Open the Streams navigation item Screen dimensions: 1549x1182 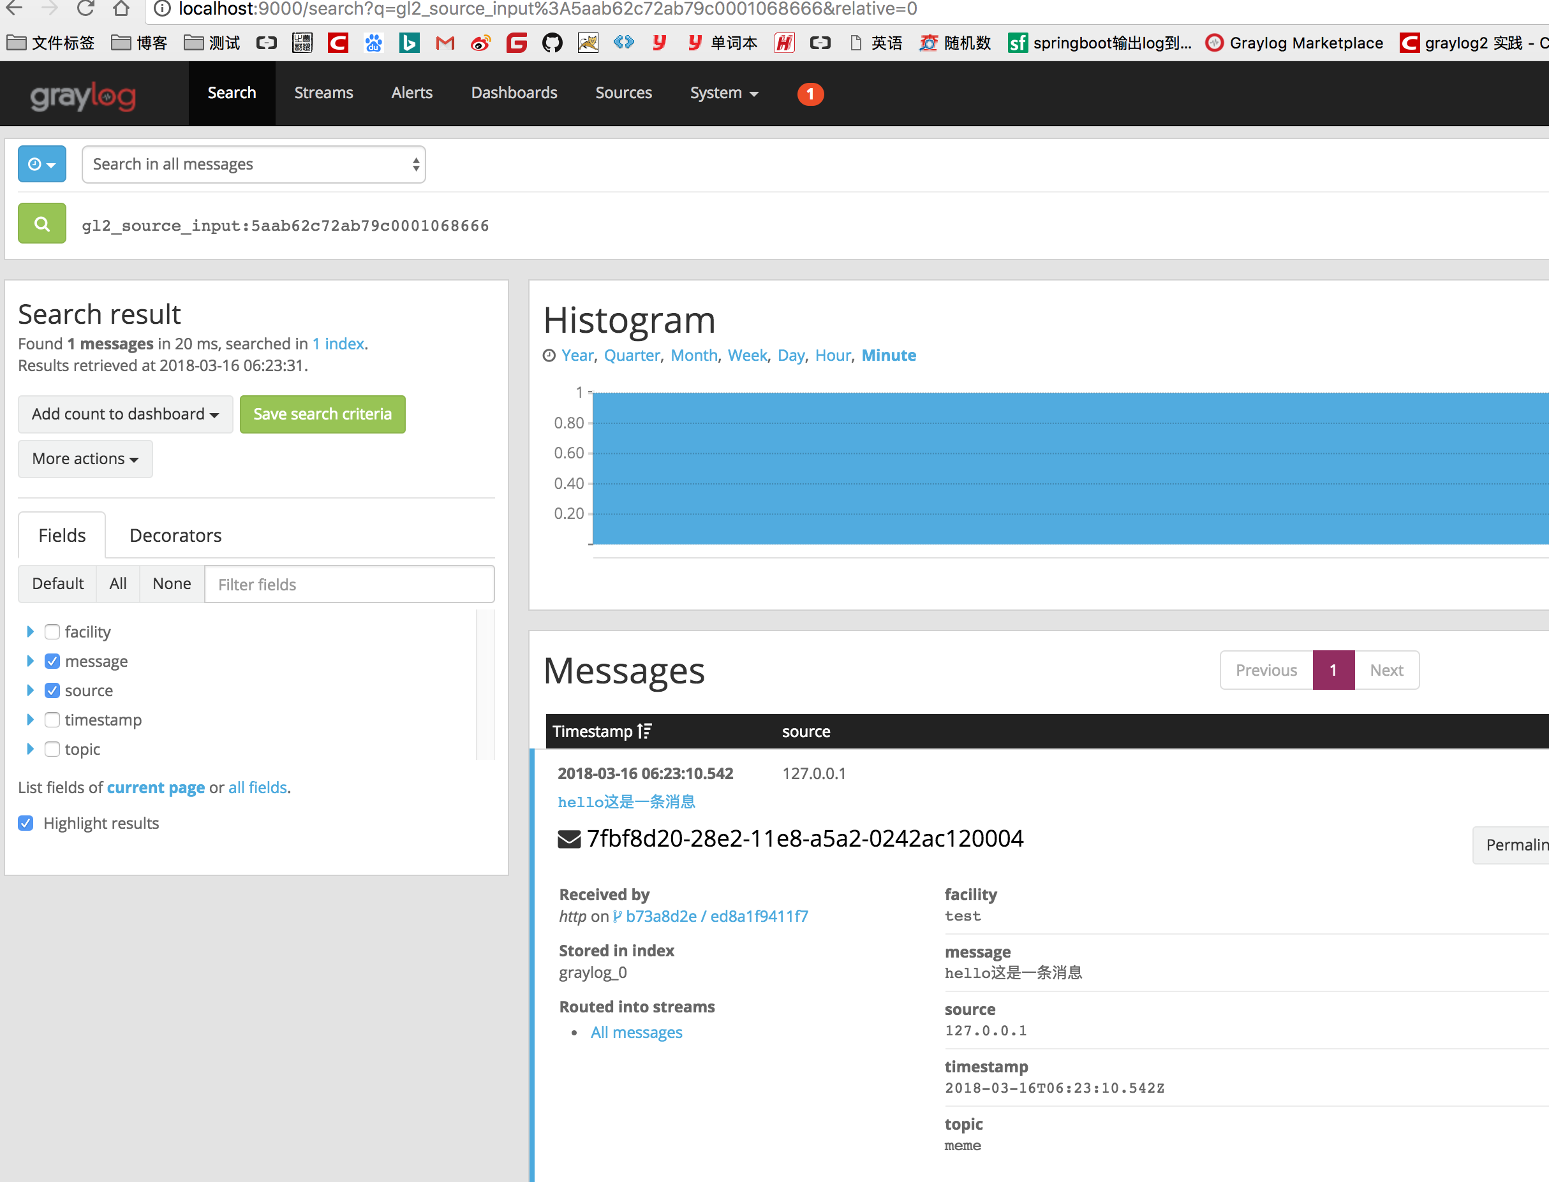tap(323, 93)
